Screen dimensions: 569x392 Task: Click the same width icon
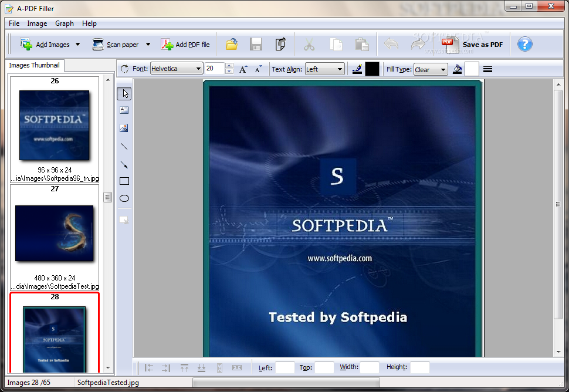(x=236, y=368)
